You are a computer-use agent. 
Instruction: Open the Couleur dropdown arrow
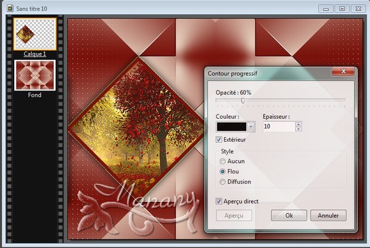tap(251, 127)
